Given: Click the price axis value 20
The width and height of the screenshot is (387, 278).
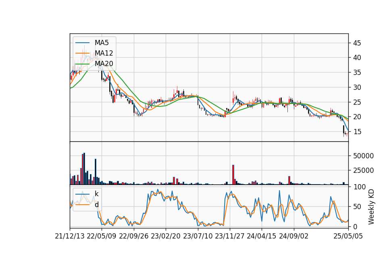Looking at the screenshot, I should pyautogui.click(x=357, y=117).
